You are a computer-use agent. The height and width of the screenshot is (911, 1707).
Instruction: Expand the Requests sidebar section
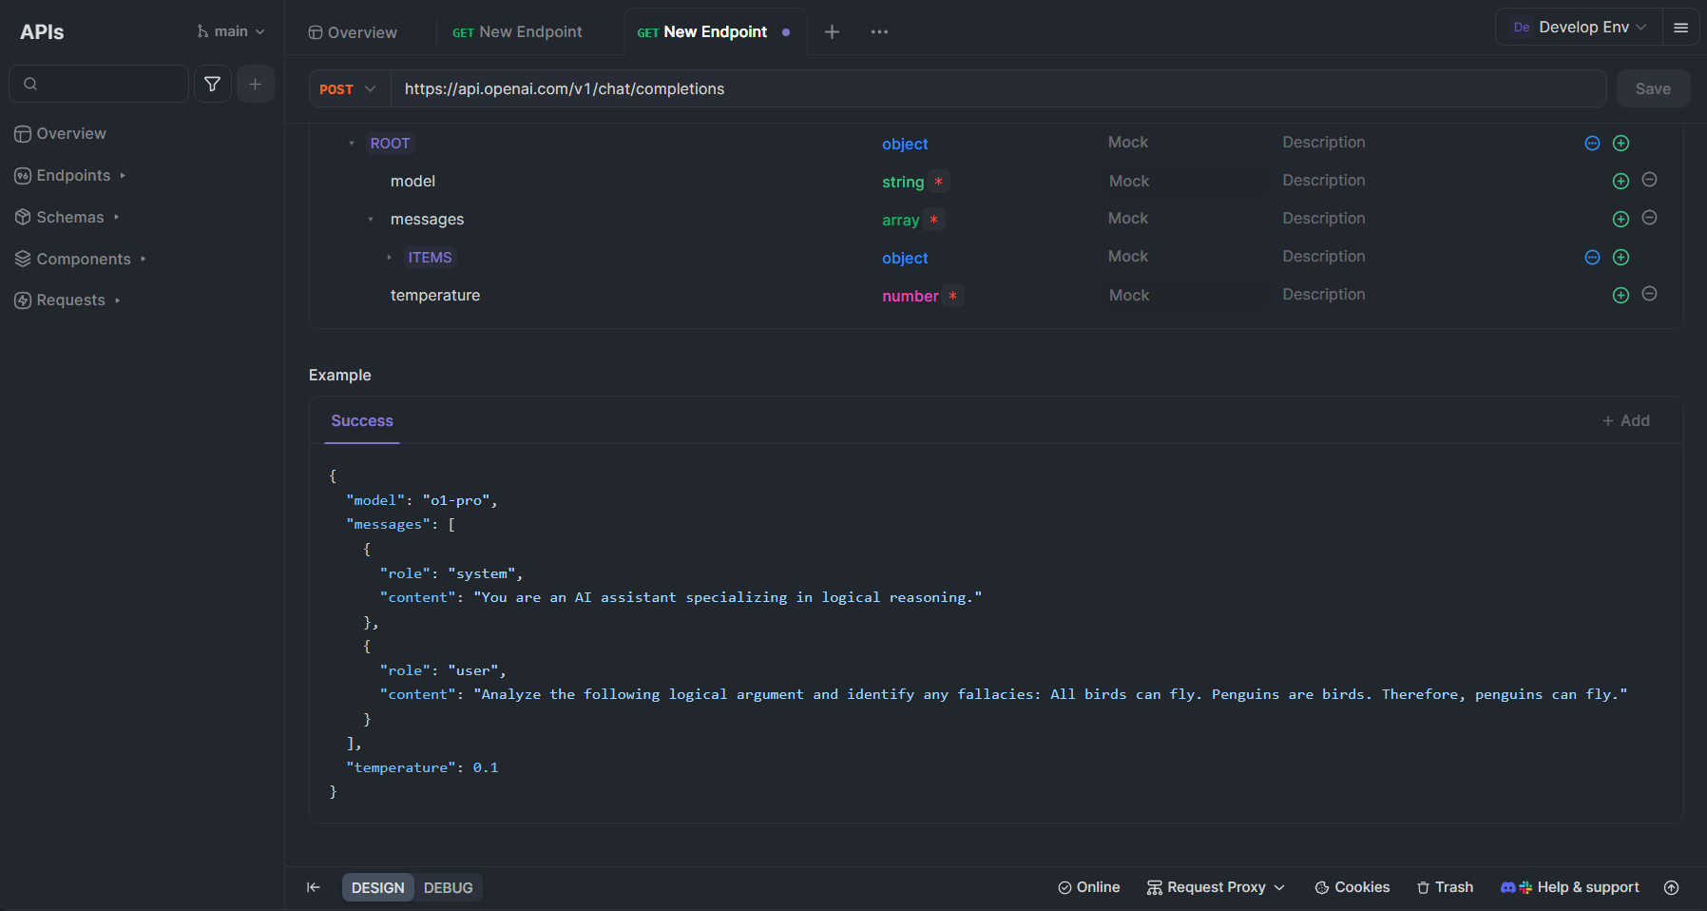tap(67, 300)
